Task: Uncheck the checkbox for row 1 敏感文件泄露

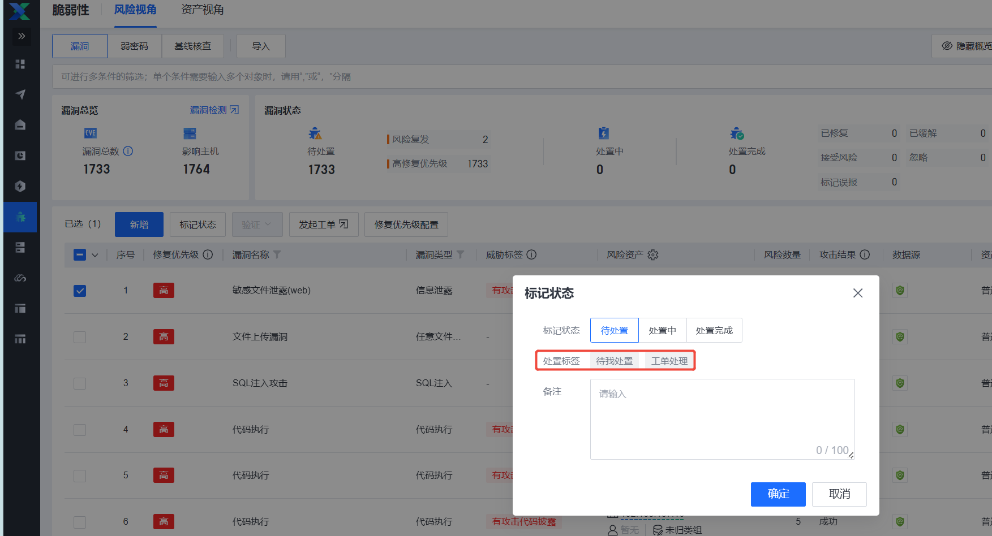Action: point(80,291)
